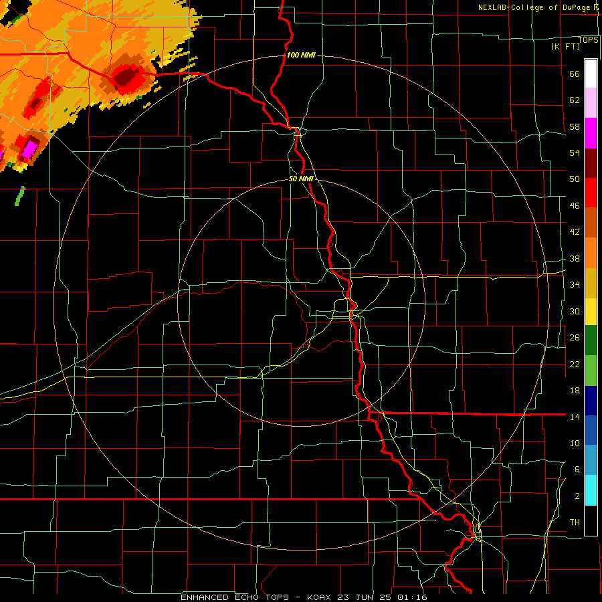Image resolution: width=602 pixels, height=602 pixels.
Task: Click the yellow 34 kft legend swatch
Action: point(591,311)
